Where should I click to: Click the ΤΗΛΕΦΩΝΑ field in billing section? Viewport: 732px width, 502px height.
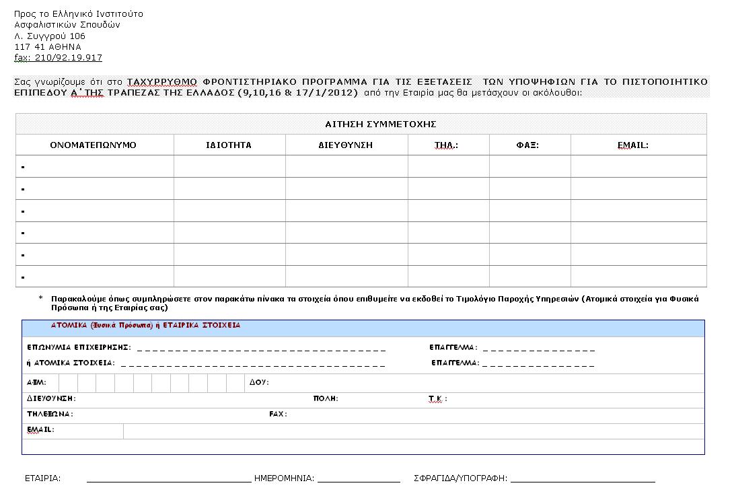point(168,415)
